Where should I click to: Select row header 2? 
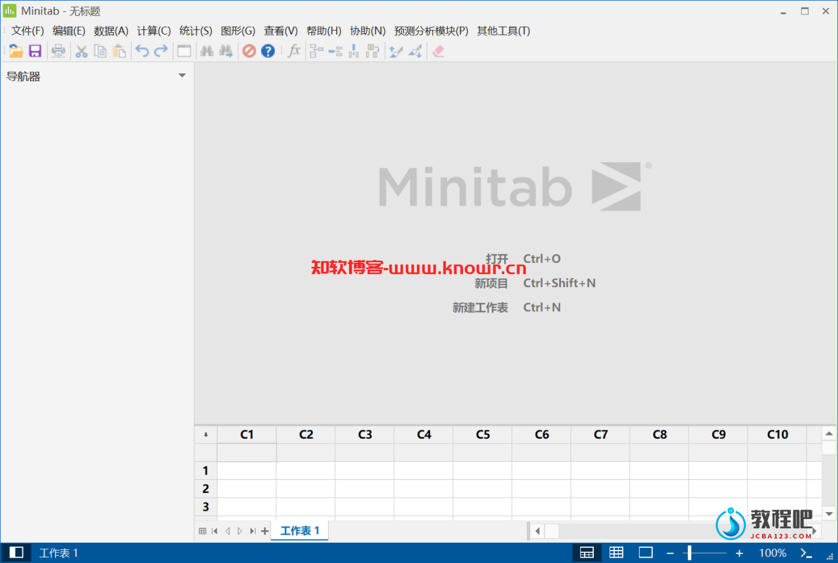point(206,488)
